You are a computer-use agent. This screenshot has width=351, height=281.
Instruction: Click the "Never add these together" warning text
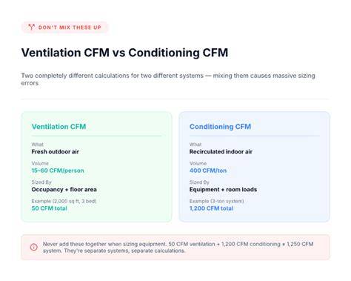pyautogui.click(x=178, y=247)
